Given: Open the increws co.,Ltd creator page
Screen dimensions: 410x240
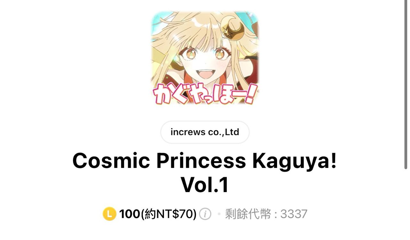Looking at the screenshot, I should [205, 132].
